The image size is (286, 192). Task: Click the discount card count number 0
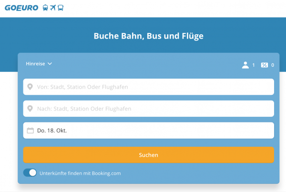tap(273, 65)
